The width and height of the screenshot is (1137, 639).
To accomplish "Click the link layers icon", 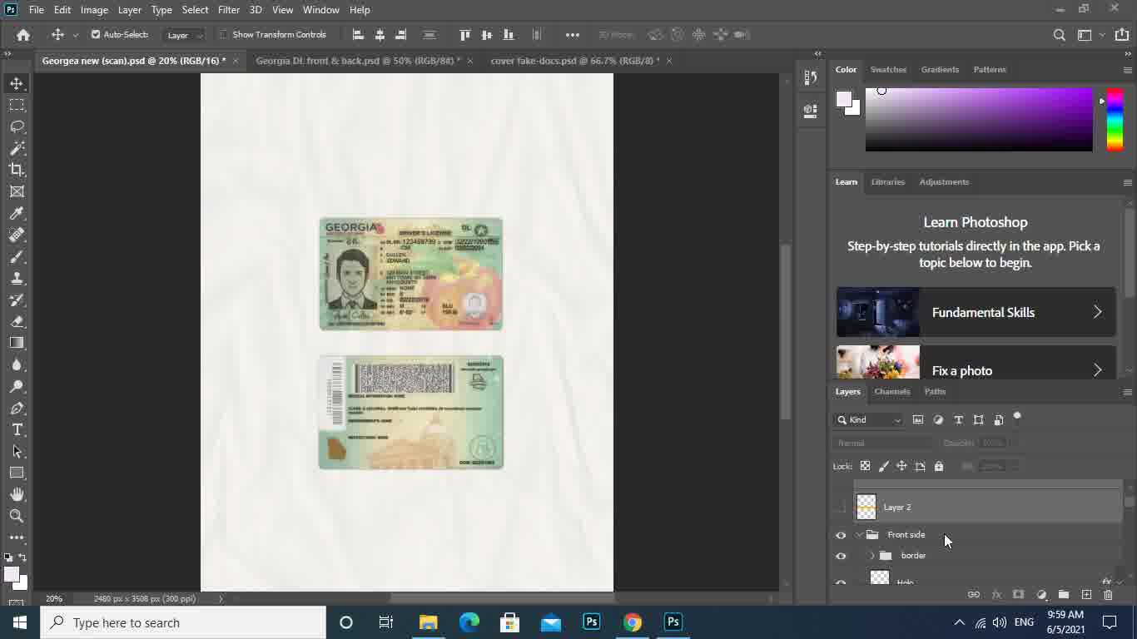I will [x=974, y=595].
